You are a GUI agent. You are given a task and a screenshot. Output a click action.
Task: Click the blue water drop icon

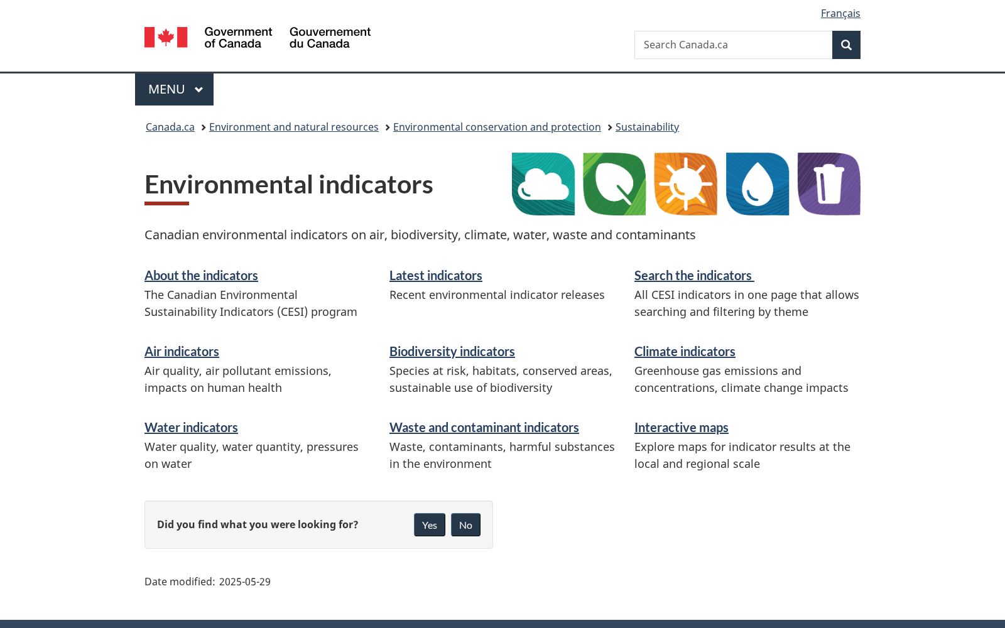point(758,184)
